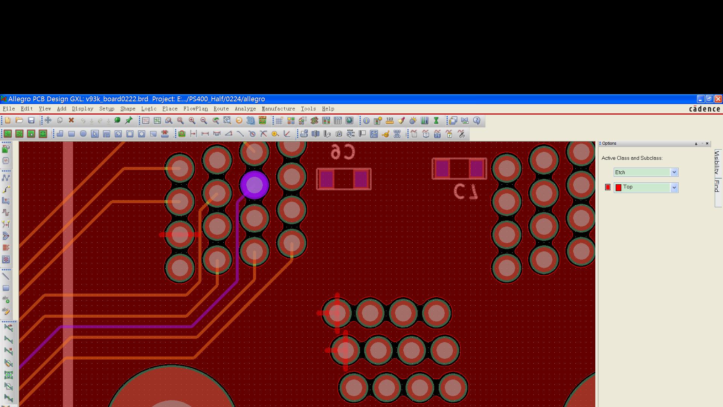Click the Save file toolbar icon
This screenshot has height=407, width=723.
(31, 121)
